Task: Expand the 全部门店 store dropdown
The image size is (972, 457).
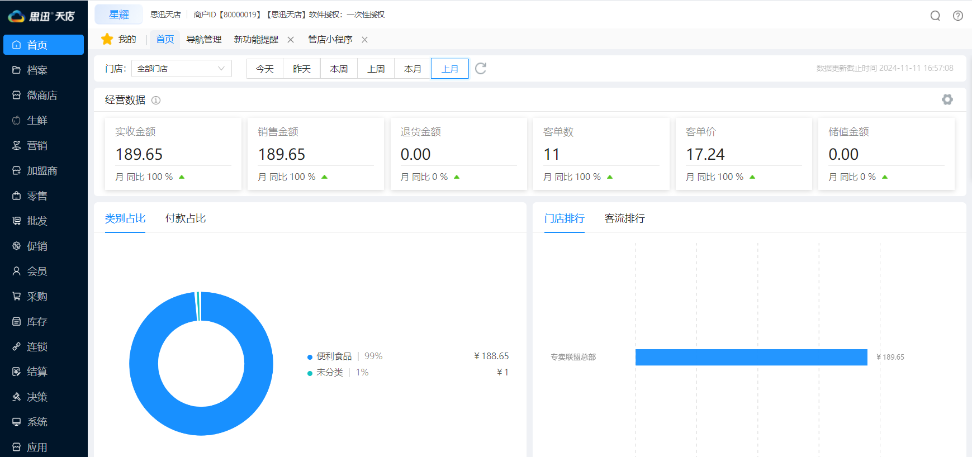Action: click(182, 68)
